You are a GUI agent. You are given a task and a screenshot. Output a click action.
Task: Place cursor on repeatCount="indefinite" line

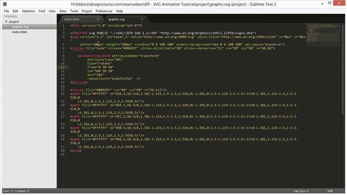[114, 79]
